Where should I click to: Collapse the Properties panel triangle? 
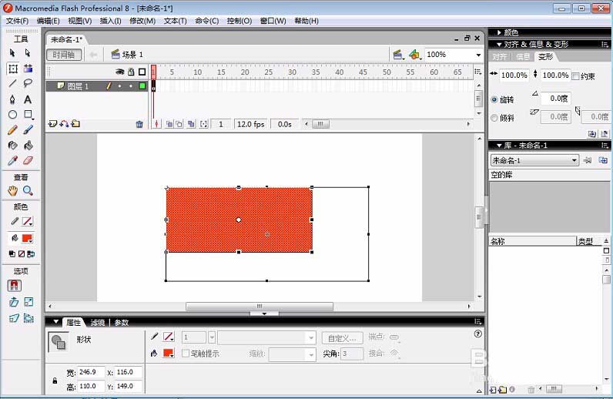[56, 322]
